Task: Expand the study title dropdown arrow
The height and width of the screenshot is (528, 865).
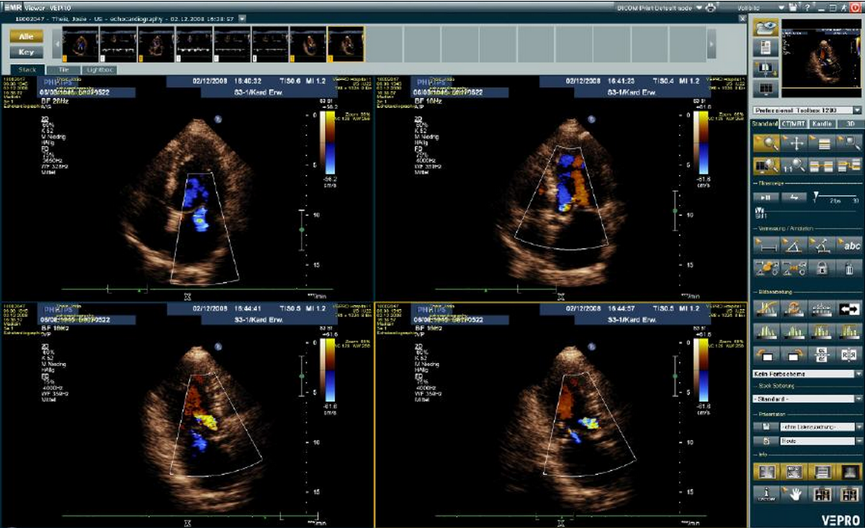Action: pyautogui.click(x=242, y=18)
